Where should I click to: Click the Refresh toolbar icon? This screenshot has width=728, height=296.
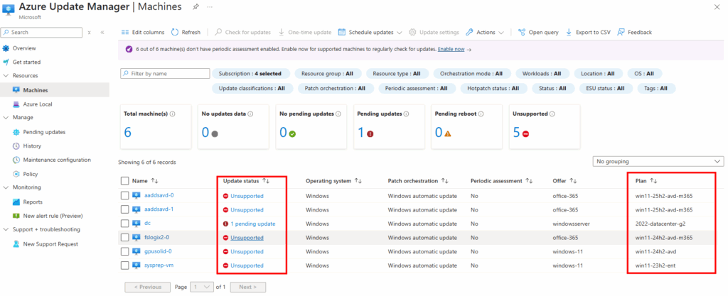[176, 32]
